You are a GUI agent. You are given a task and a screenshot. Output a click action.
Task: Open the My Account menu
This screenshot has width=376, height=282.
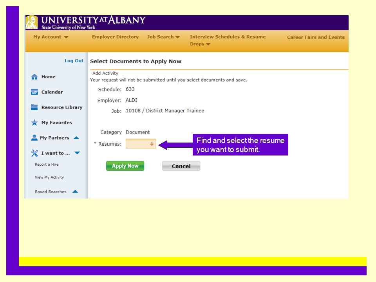[51, 37]
